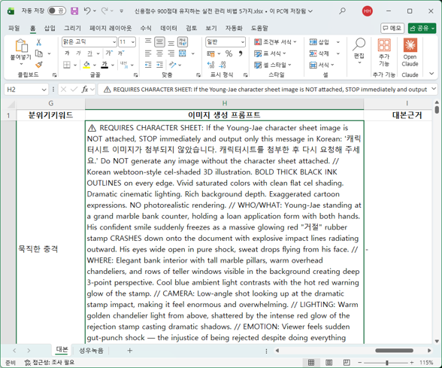This screenshot has height=368, width=442.
Task: Switch to Page Break Preview icon
Action: [347, 363]
